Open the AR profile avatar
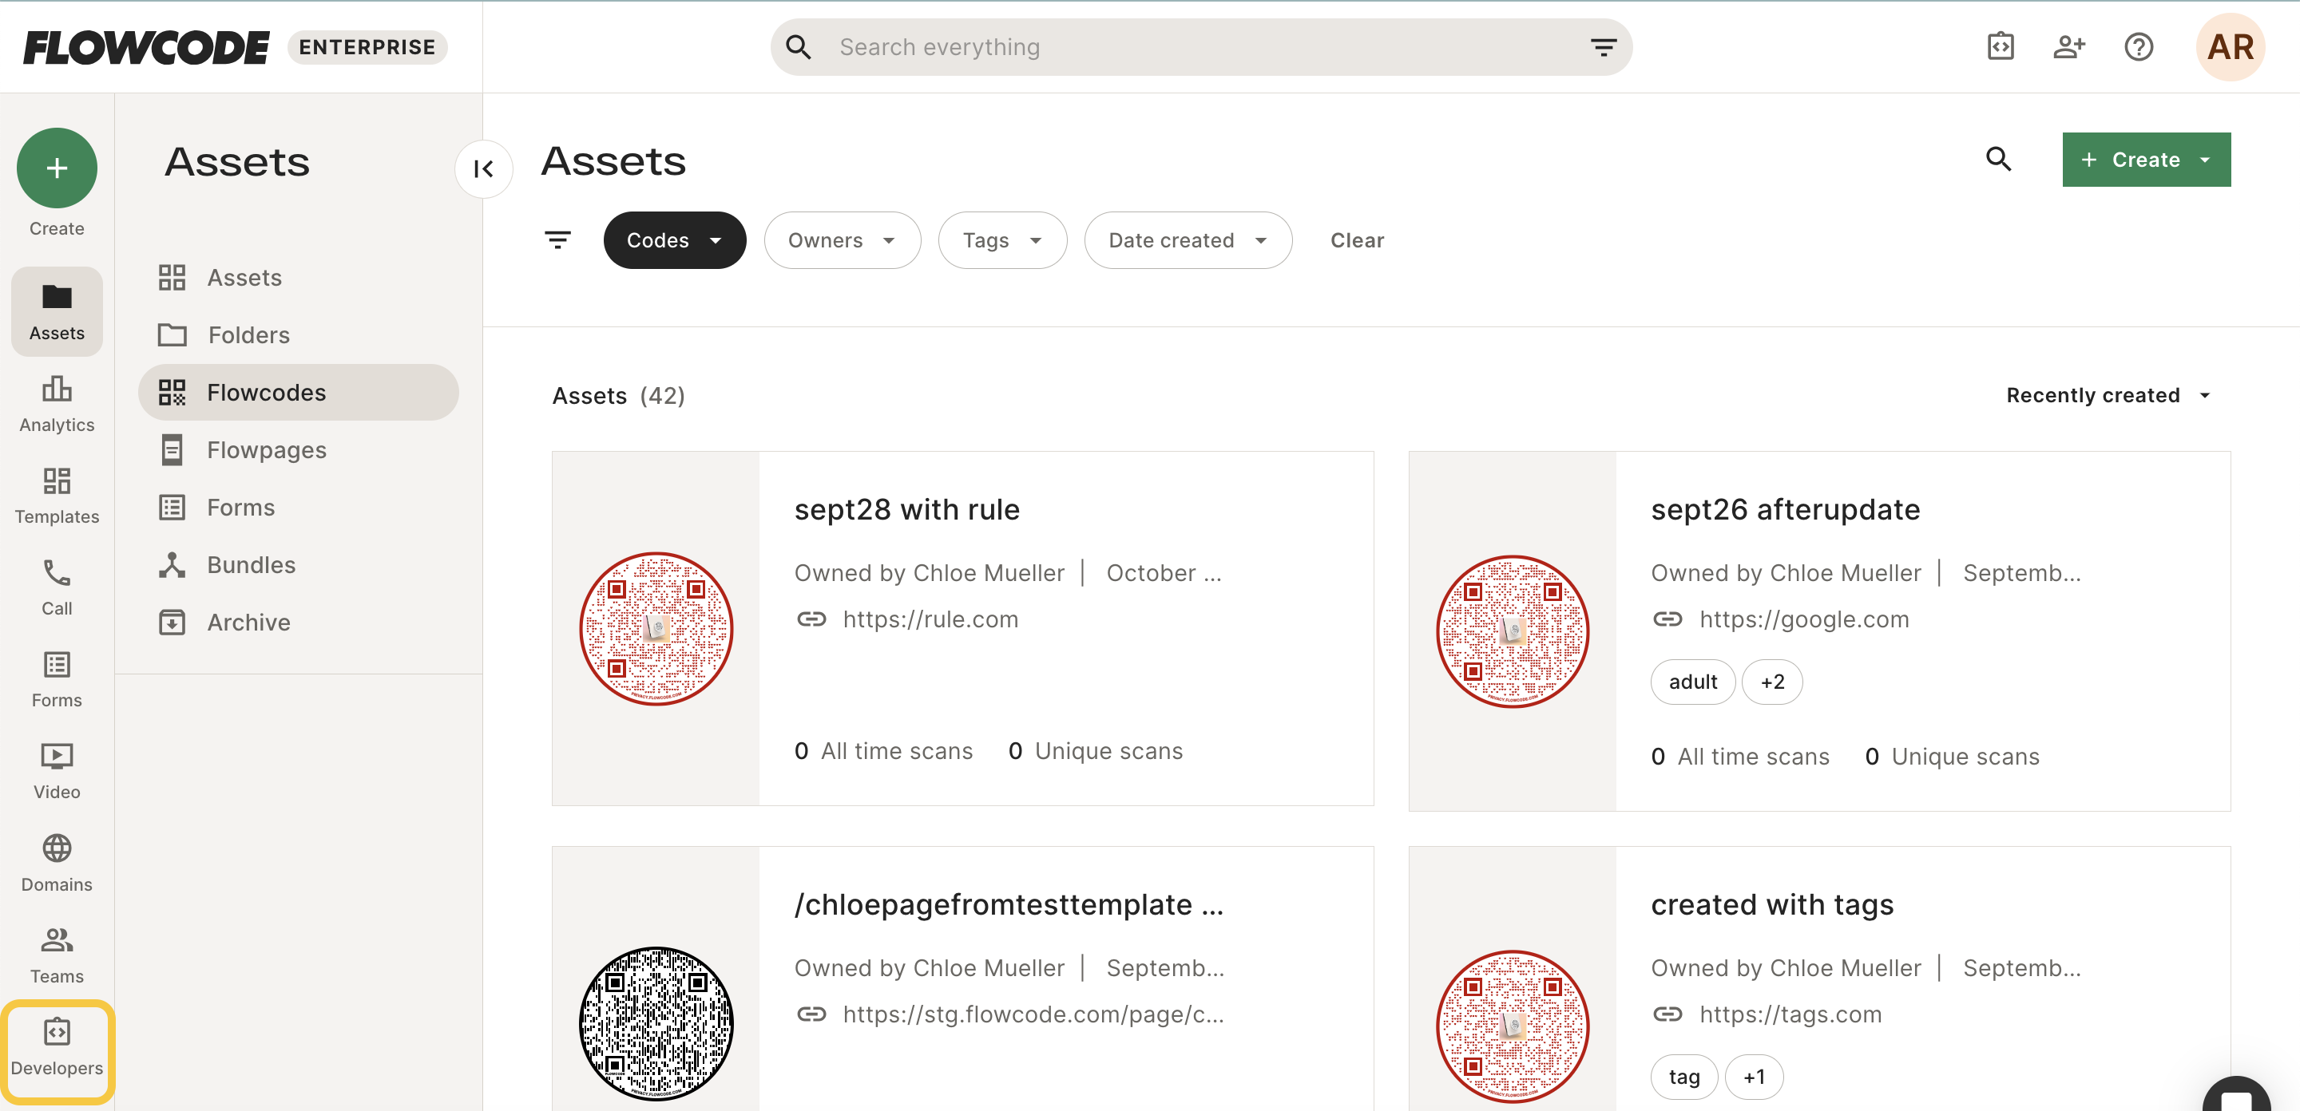The image size is (2300, 1111). pyautogui.click(x=2231, y=46)
